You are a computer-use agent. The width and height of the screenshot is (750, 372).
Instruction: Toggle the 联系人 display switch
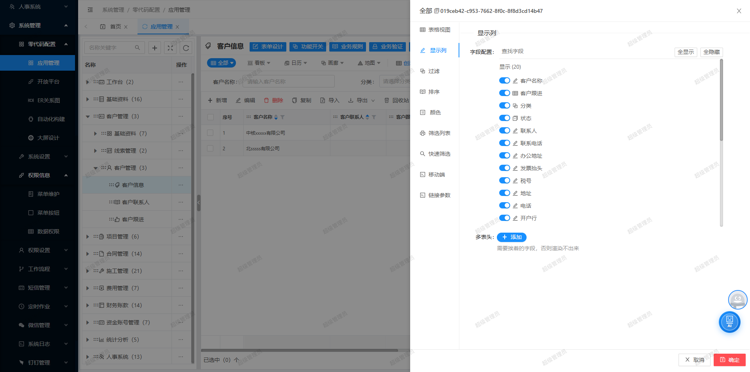click(505, 130)
